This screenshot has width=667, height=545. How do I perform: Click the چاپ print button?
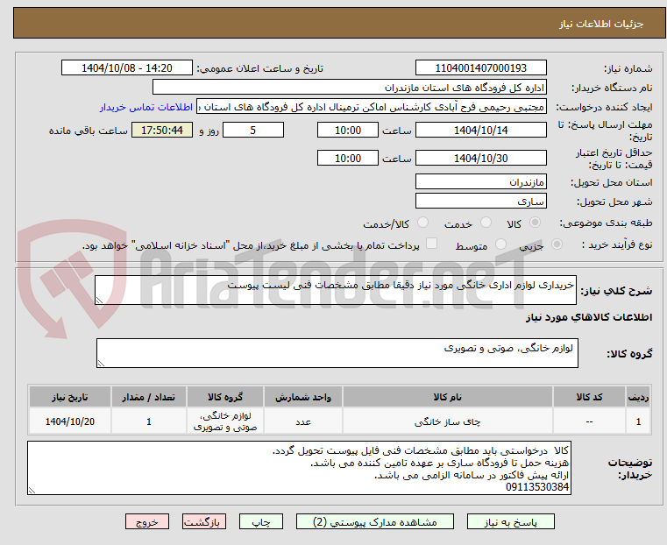261,521
